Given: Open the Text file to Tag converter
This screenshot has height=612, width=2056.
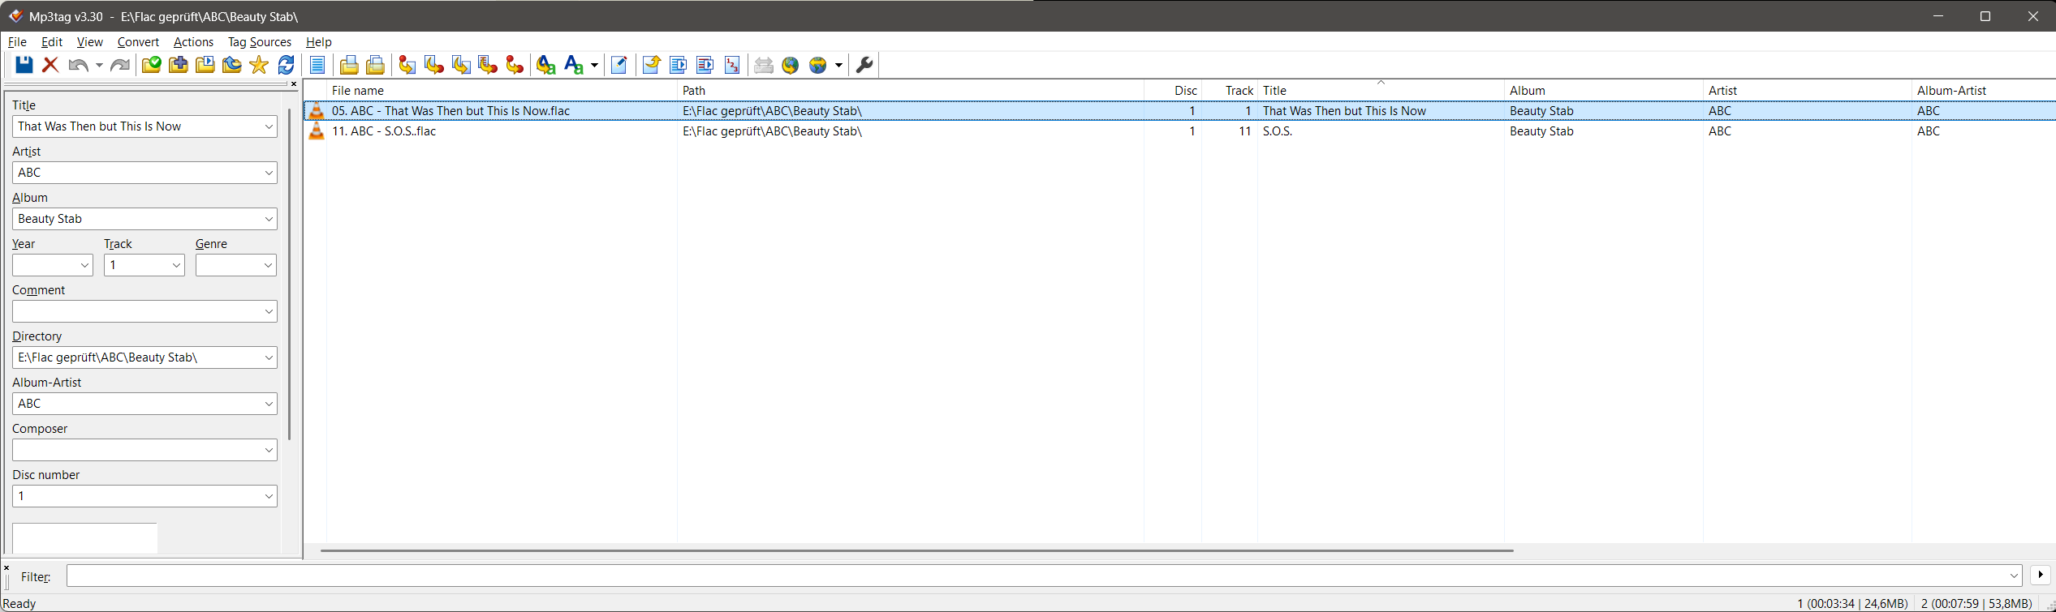Looking at the screenshot, I should [488, 65].
